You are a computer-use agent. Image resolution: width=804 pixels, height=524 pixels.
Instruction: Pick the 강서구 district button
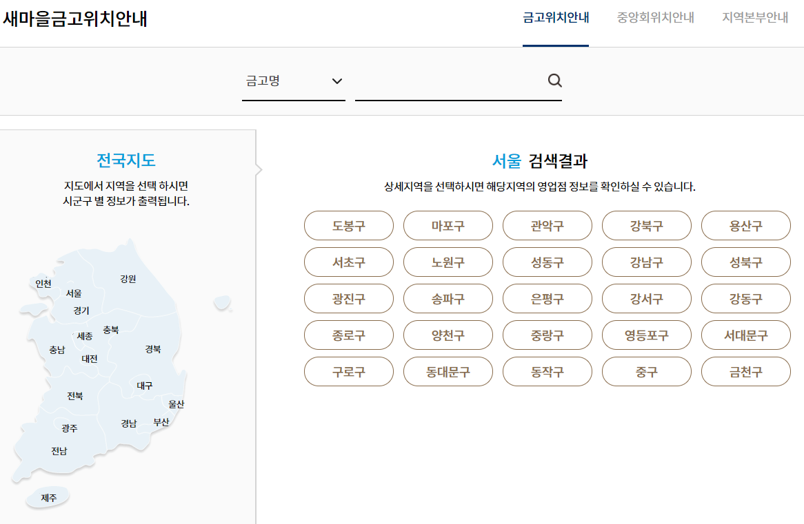[x=647, y=299]
